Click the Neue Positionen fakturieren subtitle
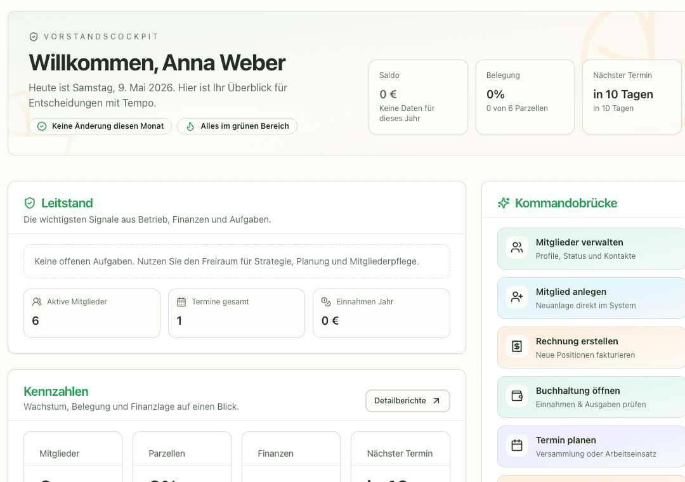The image size is (685, 482). coord(585,355)
